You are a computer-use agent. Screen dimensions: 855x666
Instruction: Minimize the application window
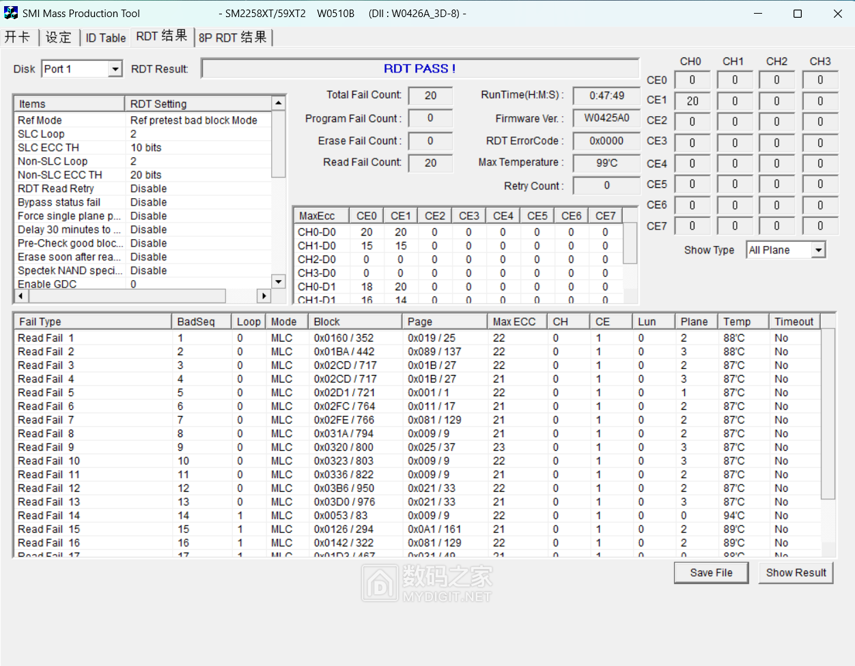click(757, 14)
